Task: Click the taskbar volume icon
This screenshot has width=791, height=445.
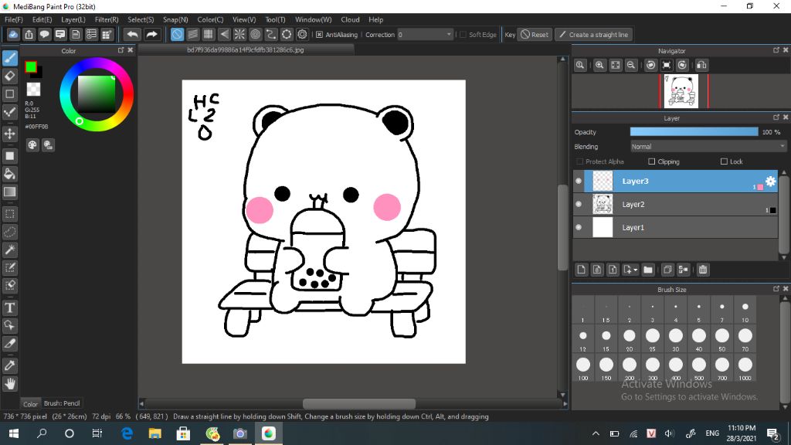Action: pyautogui.click(x=669, y=433)
